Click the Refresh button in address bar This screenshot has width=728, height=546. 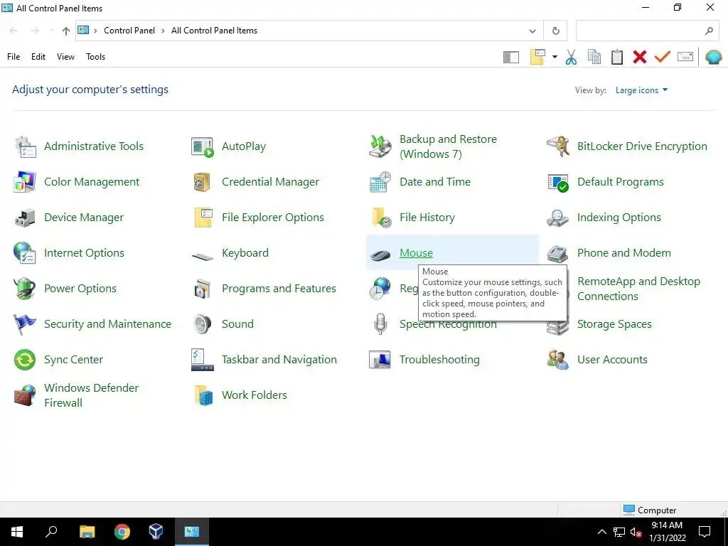tap(555, 31)
